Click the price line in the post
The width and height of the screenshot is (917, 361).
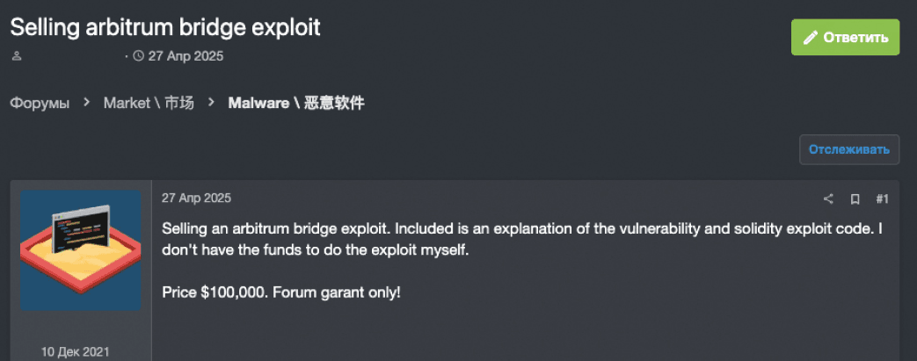(281, 291)
